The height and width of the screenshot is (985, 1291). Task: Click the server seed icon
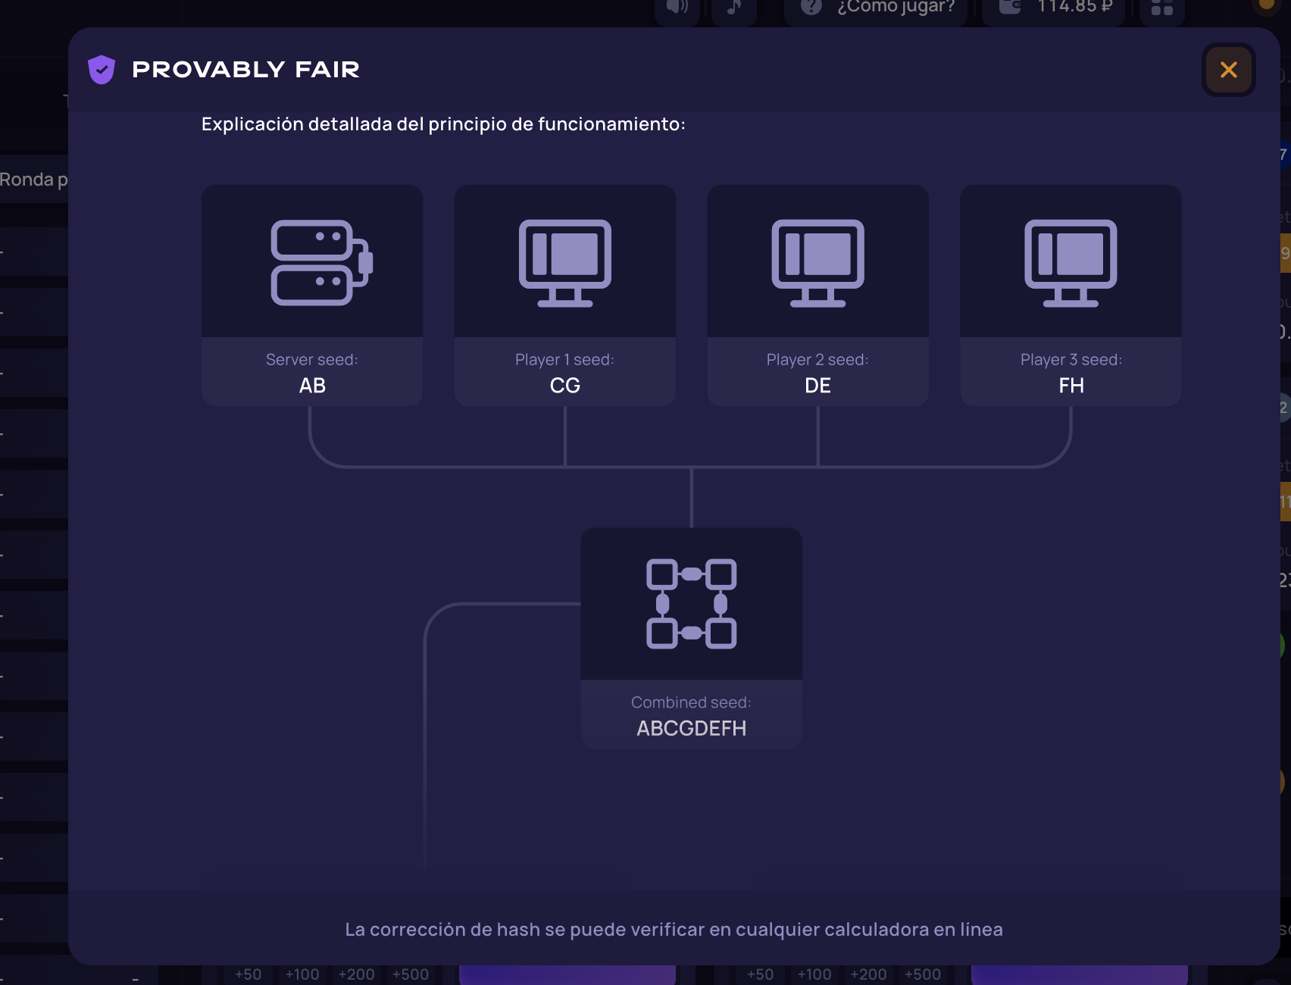tap(320, 262)
